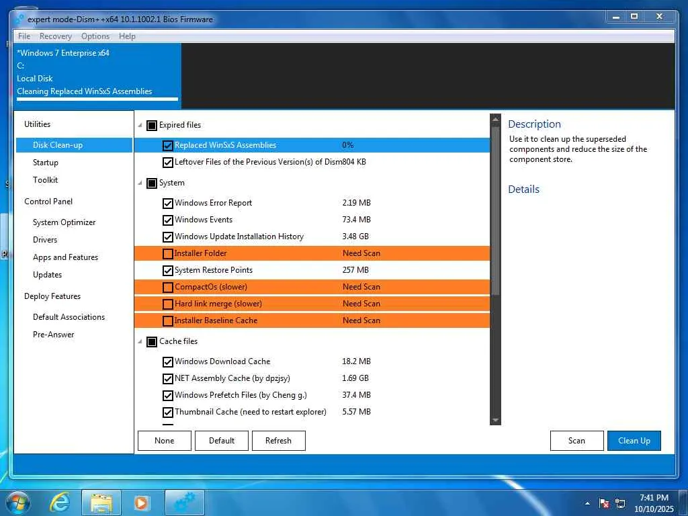Uncheck Windows Error Report
This screenshot has height=516, width=688.
[x=167, y=203]
